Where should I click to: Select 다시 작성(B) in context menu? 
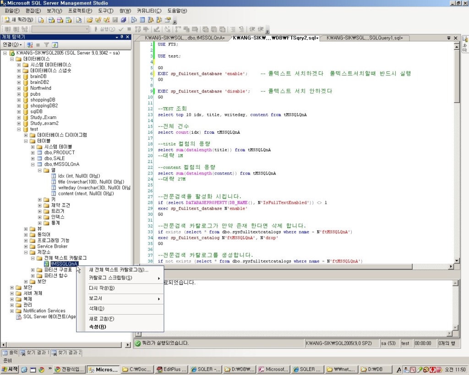tap(120, 288)
